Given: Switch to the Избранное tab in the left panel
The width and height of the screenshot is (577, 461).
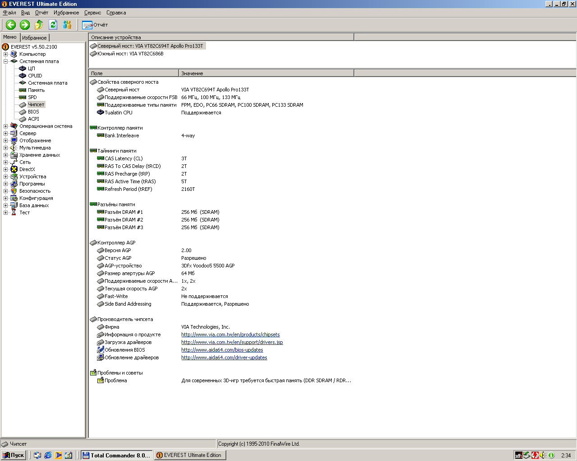Looking at the screenshot, I should 34,38.
